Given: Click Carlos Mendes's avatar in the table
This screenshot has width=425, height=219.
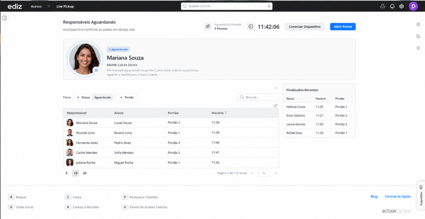Looking at the screenshot, I should [70, 152].
